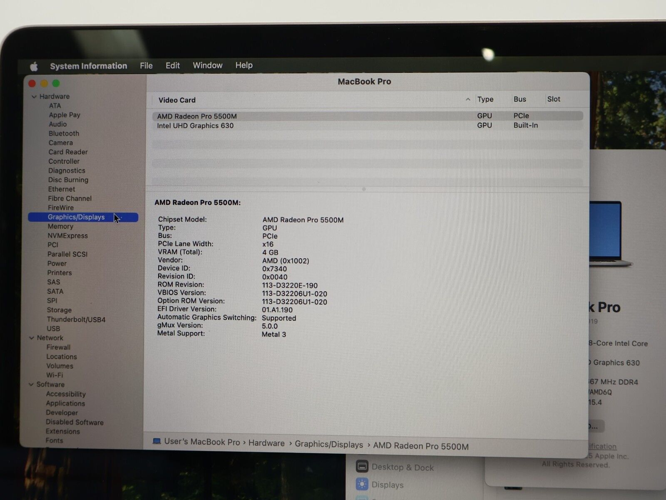Select Graphics/Displays in the sidebar

pyautogui.click(x=83, y=217)
